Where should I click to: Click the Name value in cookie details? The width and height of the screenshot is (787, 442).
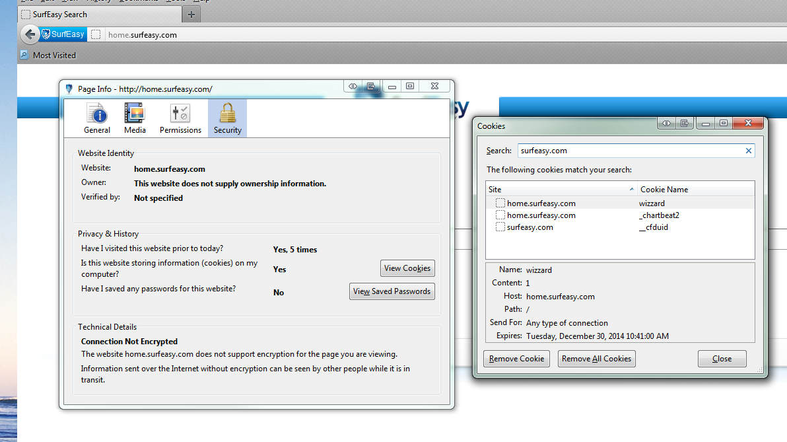click(539, 270)
